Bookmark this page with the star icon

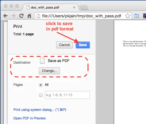point(128,16)
